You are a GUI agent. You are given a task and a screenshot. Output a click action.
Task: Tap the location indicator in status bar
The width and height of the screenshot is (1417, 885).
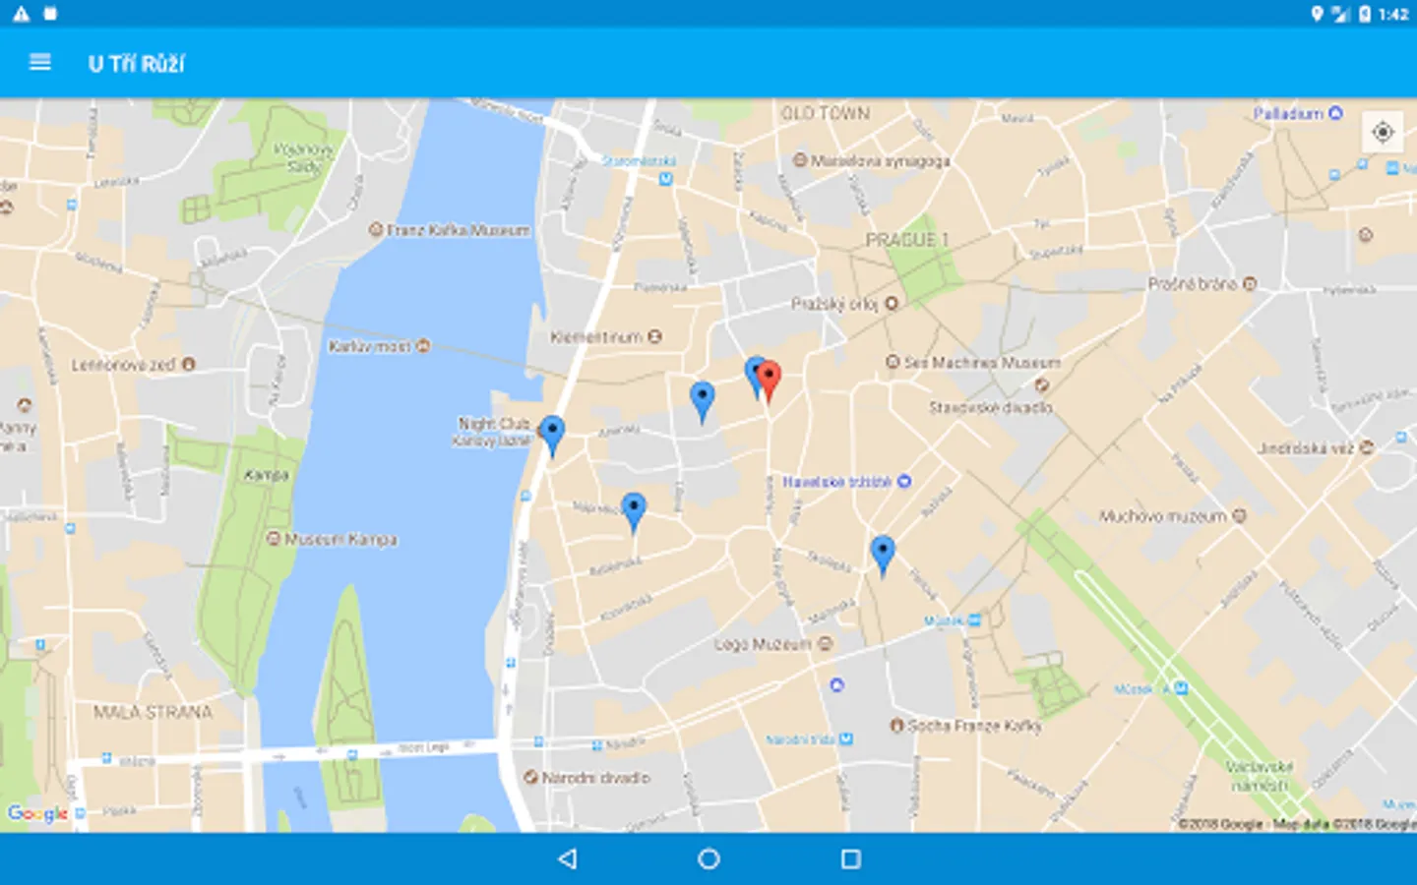(x=1317, y=14)
